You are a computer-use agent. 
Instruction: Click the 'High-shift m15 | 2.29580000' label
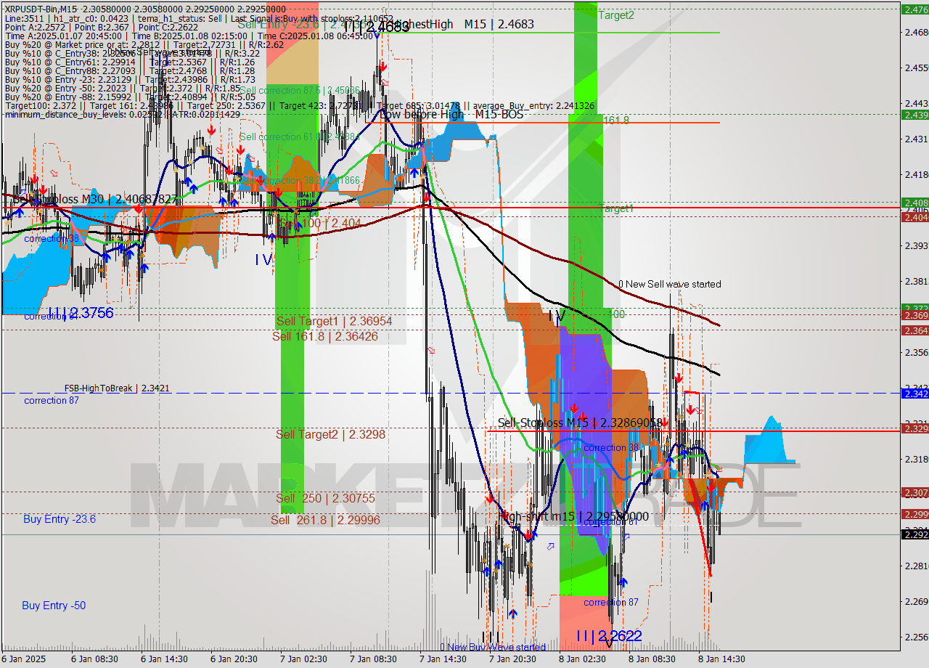click(574, 516)
